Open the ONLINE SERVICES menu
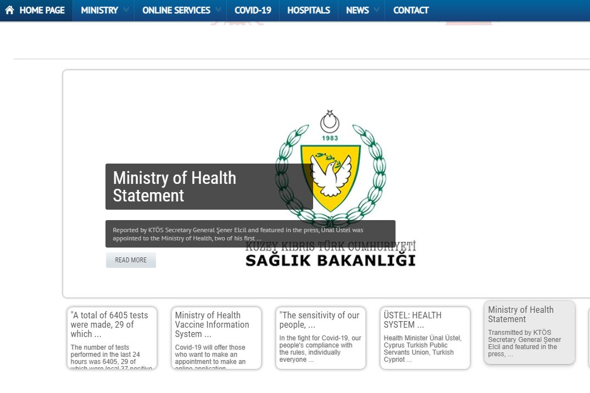Image resolution: width=590 pixels, height=393 pixels. coord(176,10)
